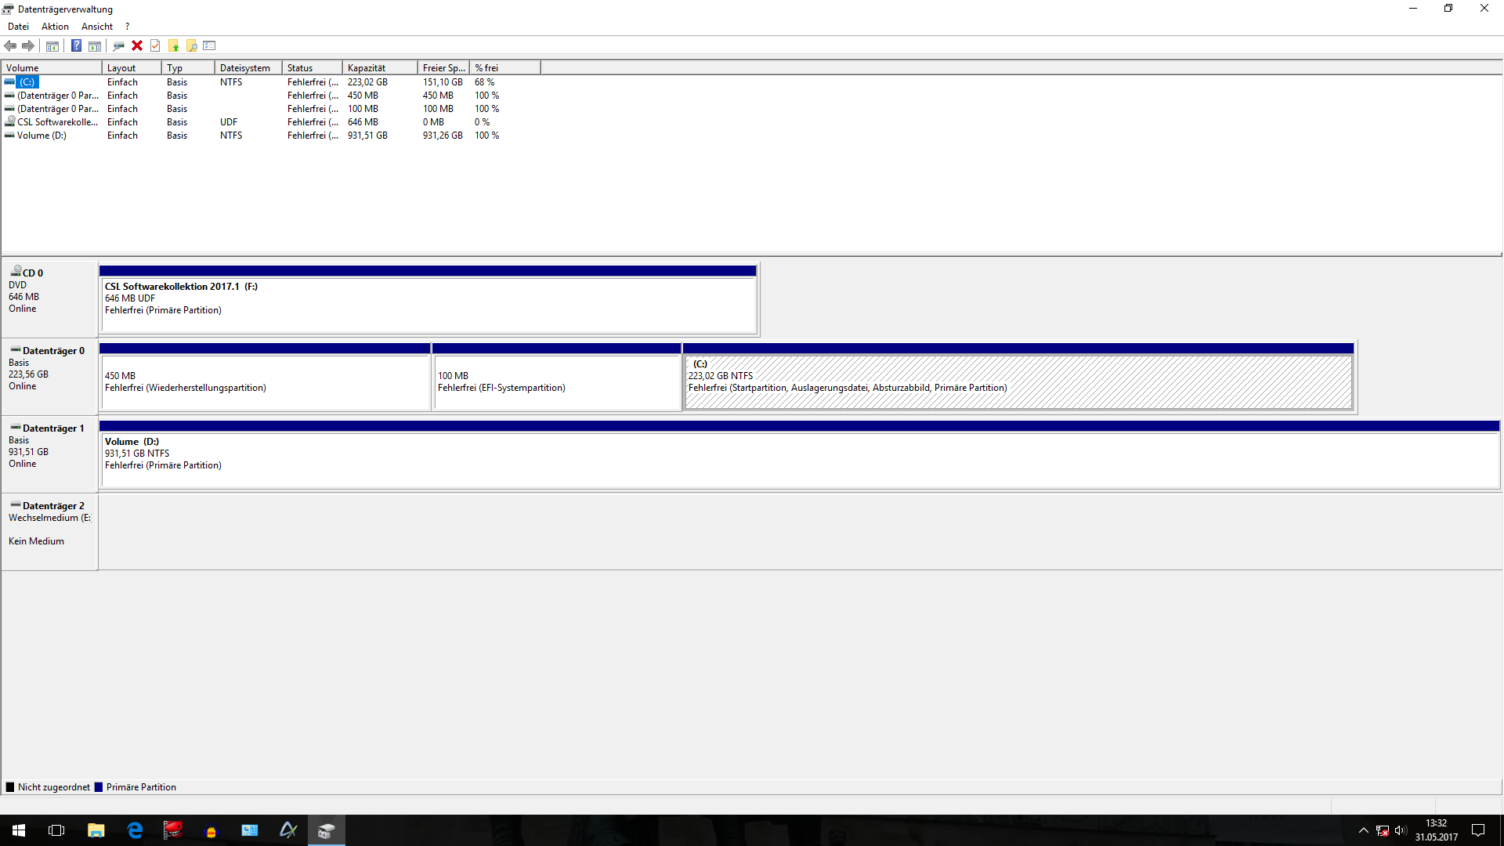Viewport: 1504px width, 846px height.
Task: Click the checklist settings toolbar icon
Action: click(209, 45)
